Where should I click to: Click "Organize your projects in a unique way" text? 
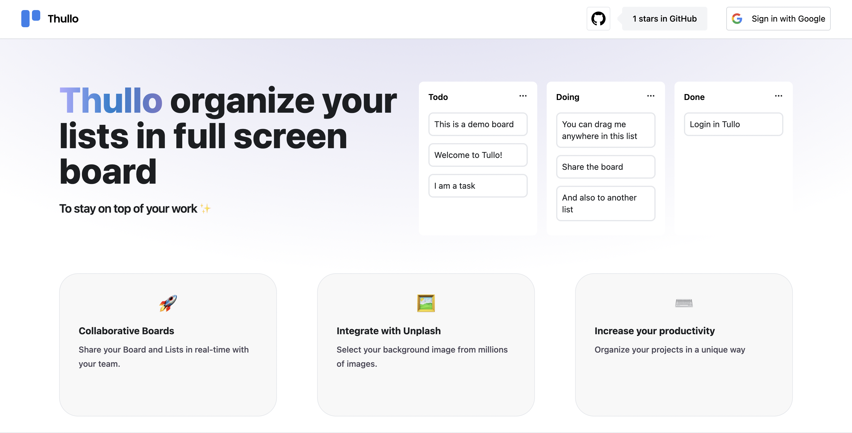(670, 350)
